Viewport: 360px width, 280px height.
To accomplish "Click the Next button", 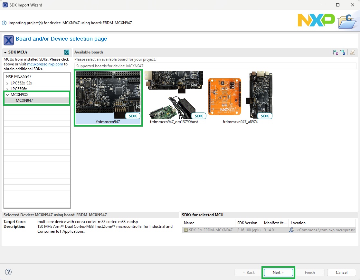I will click(278, 272).
